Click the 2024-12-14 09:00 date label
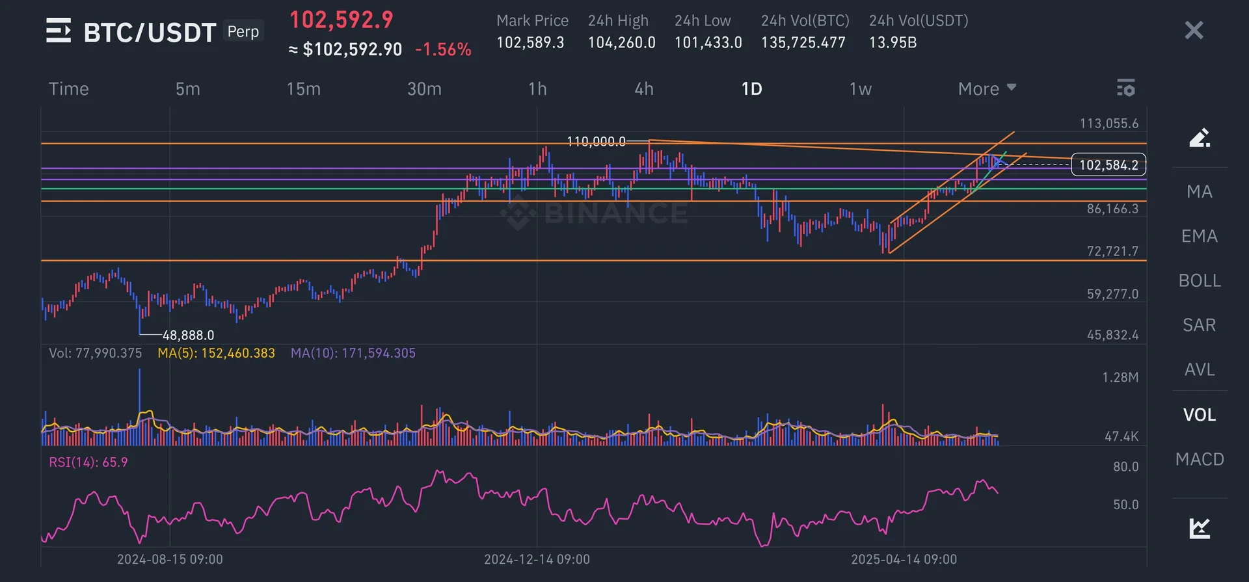1249x582 pixels. pos(537,559)
